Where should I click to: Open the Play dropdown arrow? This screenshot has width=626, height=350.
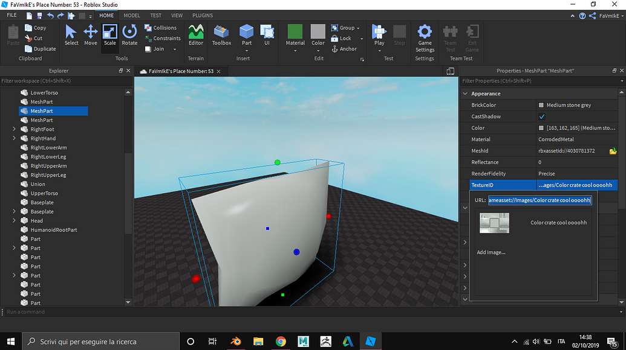[379, 51]
